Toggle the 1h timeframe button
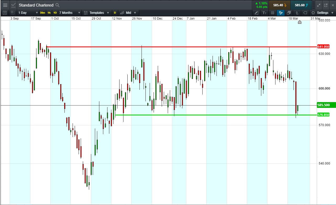This screenshot has width=336, height=205. pos(49,13)
